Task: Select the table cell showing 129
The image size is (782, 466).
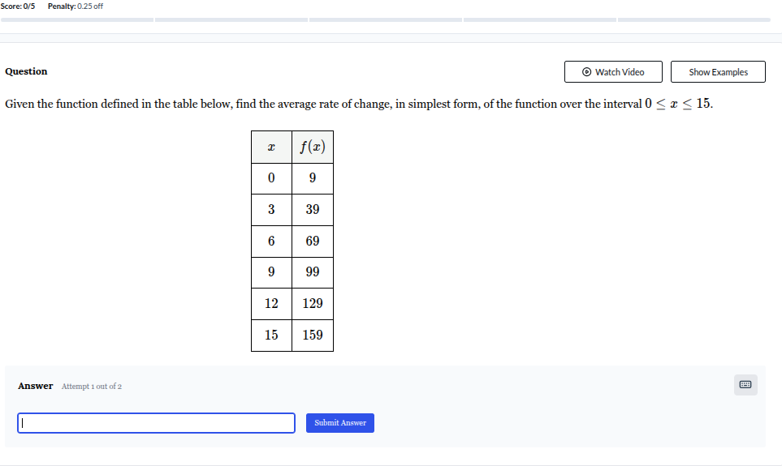Action: pos(313,303)
